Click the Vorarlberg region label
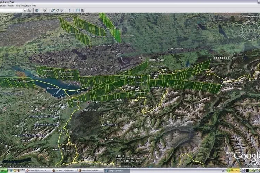260x173 pixels. [x=110, y=125]
